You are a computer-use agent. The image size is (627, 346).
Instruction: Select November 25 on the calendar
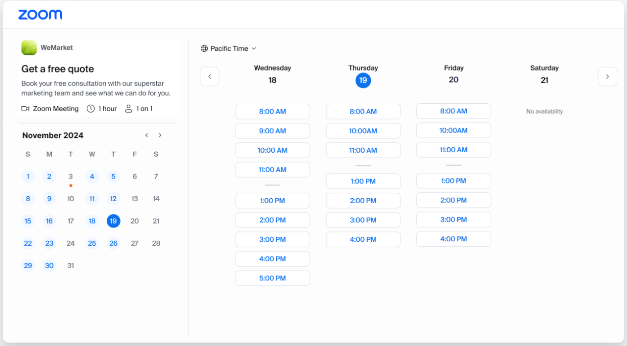tap(92, 243)
